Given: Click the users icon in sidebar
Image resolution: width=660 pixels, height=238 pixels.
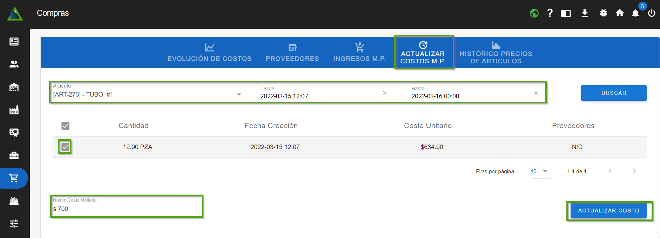Looking at the screenshot, I should point(14,64).
